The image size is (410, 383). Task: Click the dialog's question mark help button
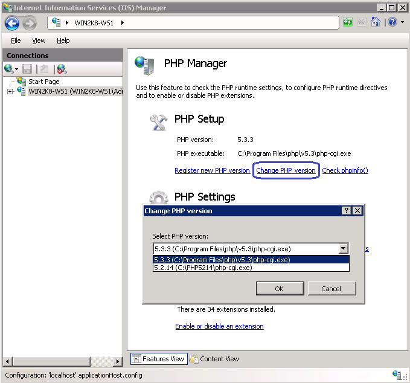click(347, 211)
